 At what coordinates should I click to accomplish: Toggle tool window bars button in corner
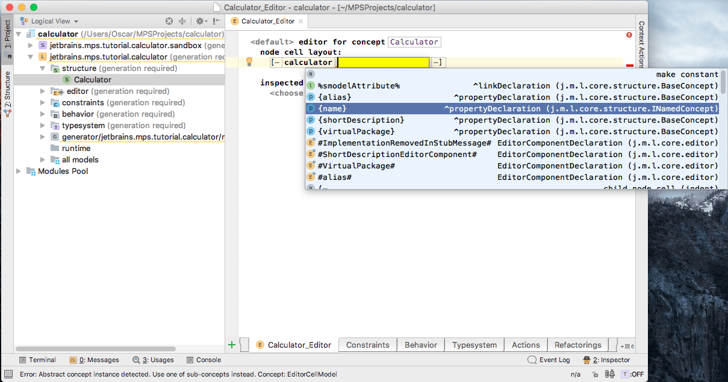[x=8, y=374]
